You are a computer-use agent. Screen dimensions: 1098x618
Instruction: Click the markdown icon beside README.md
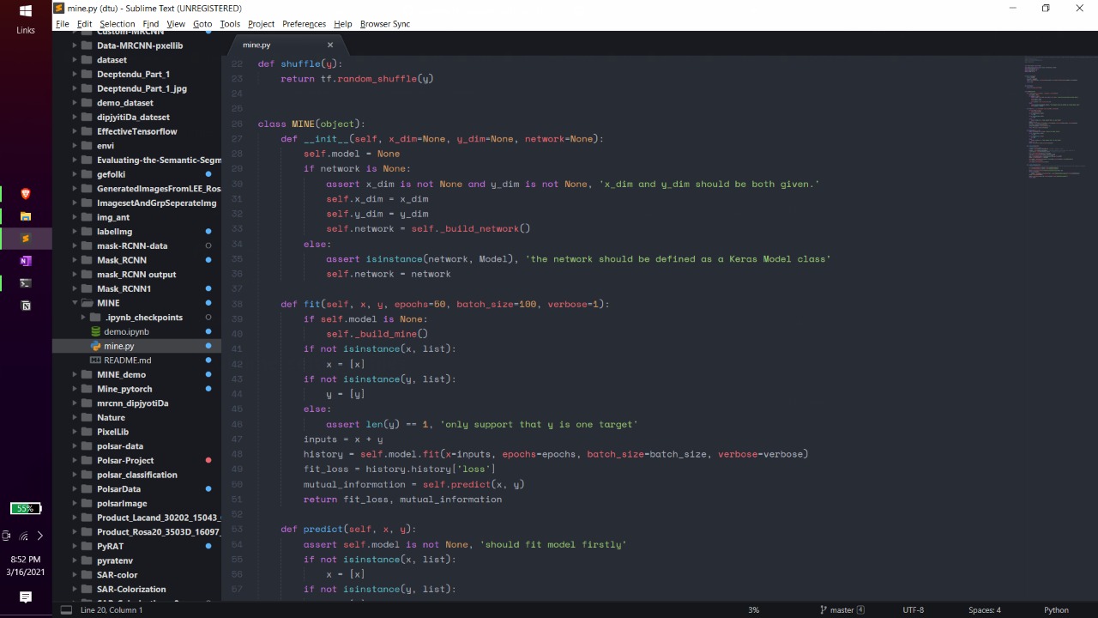click(96, 360)
